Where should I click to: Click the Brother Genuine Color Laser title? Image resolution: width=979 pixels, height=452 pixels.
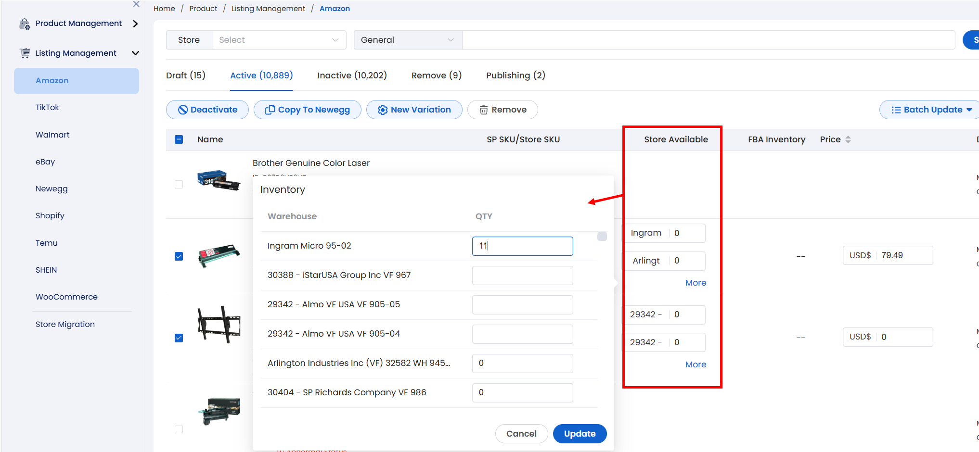tap(311, 163)
